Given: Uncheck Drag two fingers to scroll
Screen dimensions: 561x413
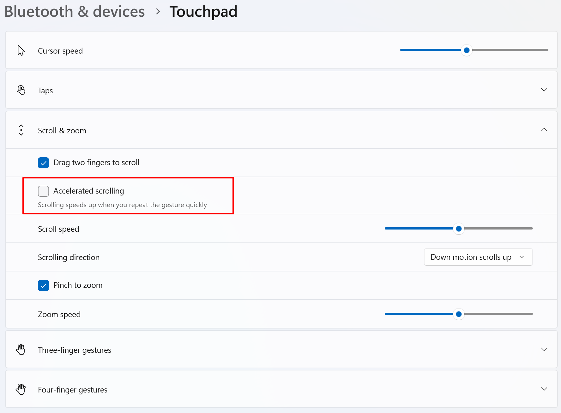Looking at the screenshot, I should [43, 163].
